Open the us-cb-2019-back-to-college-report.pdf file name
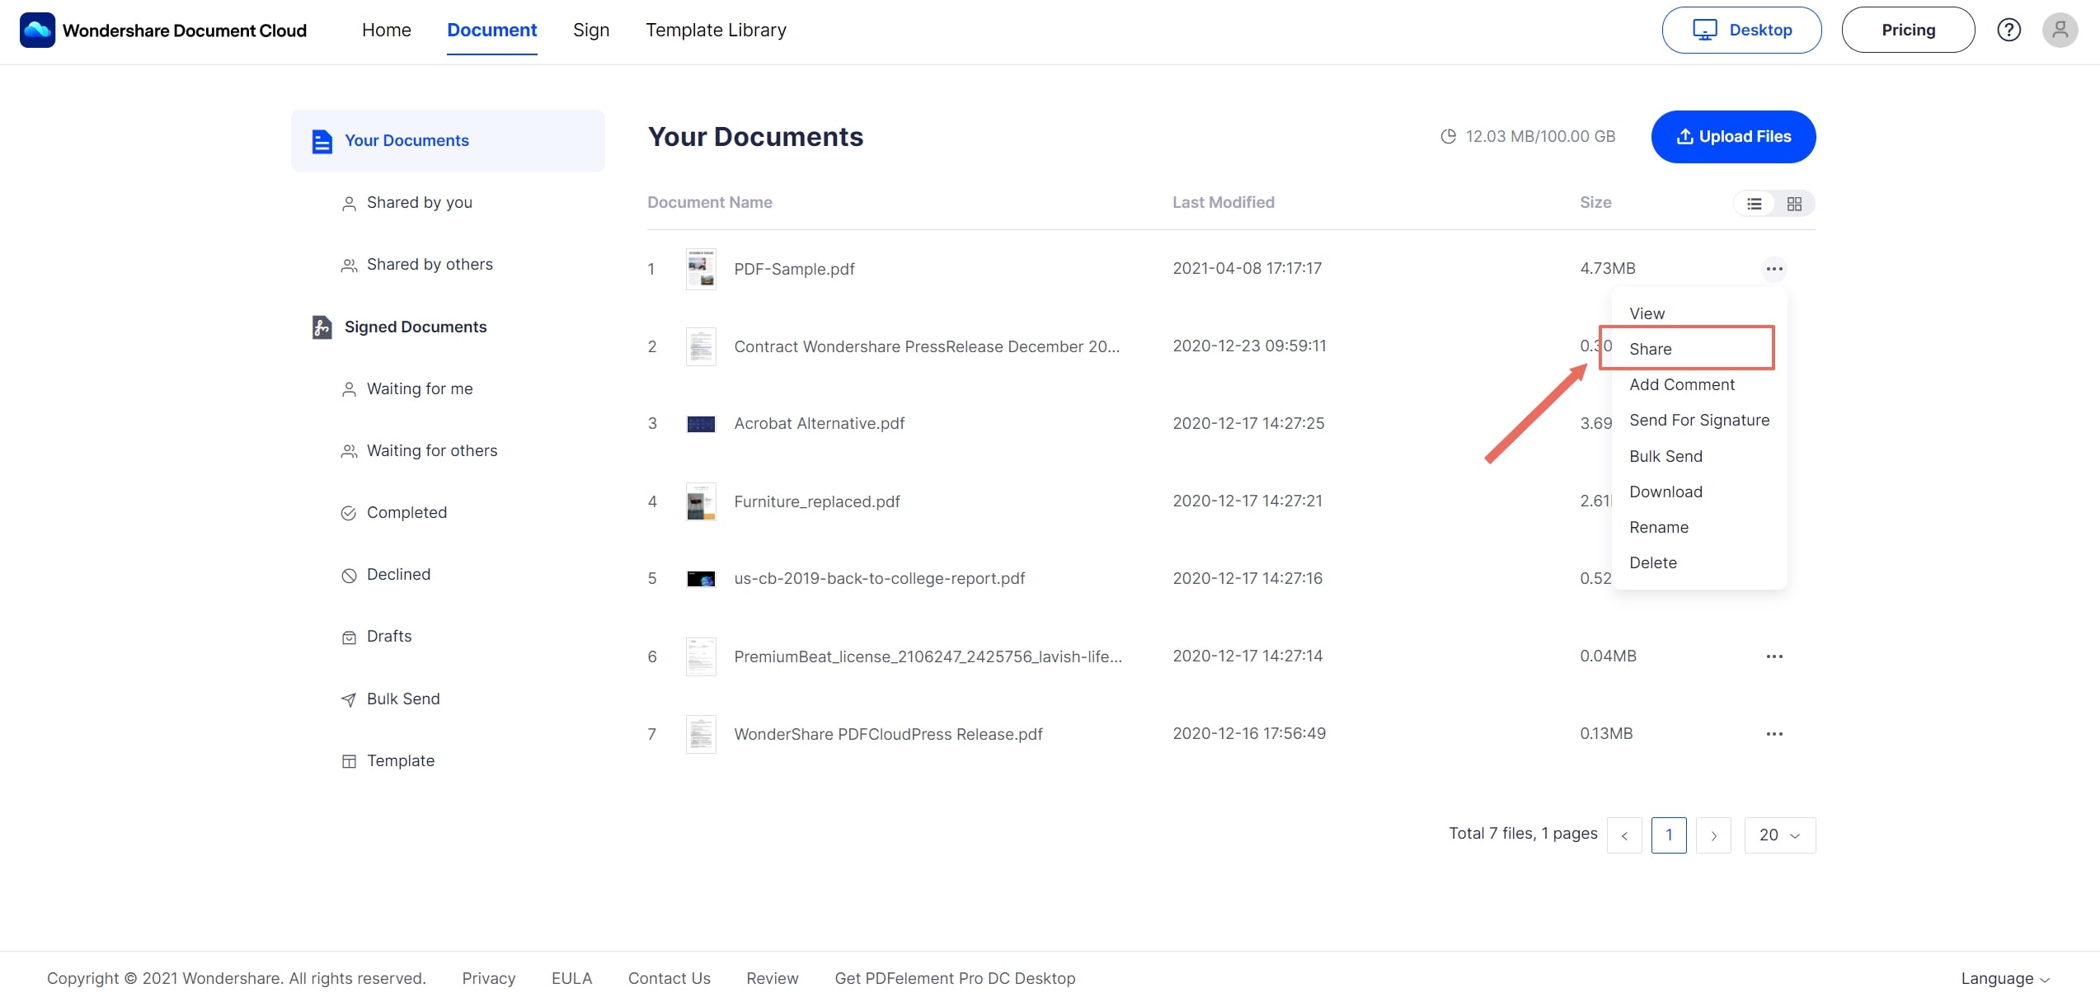This screenshot has width=2100, height=1002. pos(879,579)
